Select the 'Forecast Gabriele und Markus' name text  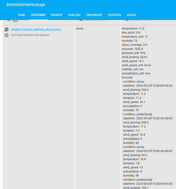30,35
